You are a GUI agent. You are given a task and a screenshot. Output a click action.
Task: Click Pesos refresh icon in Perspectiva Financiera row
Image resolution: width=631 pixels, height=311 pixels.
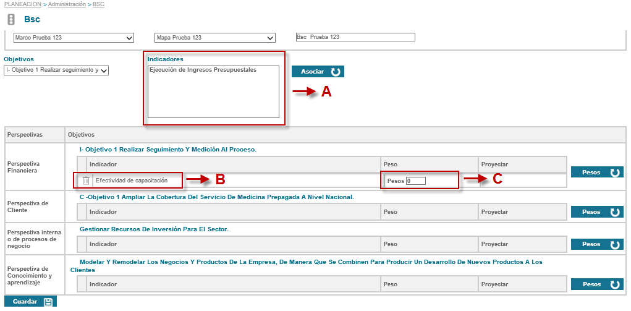[615, 173]
